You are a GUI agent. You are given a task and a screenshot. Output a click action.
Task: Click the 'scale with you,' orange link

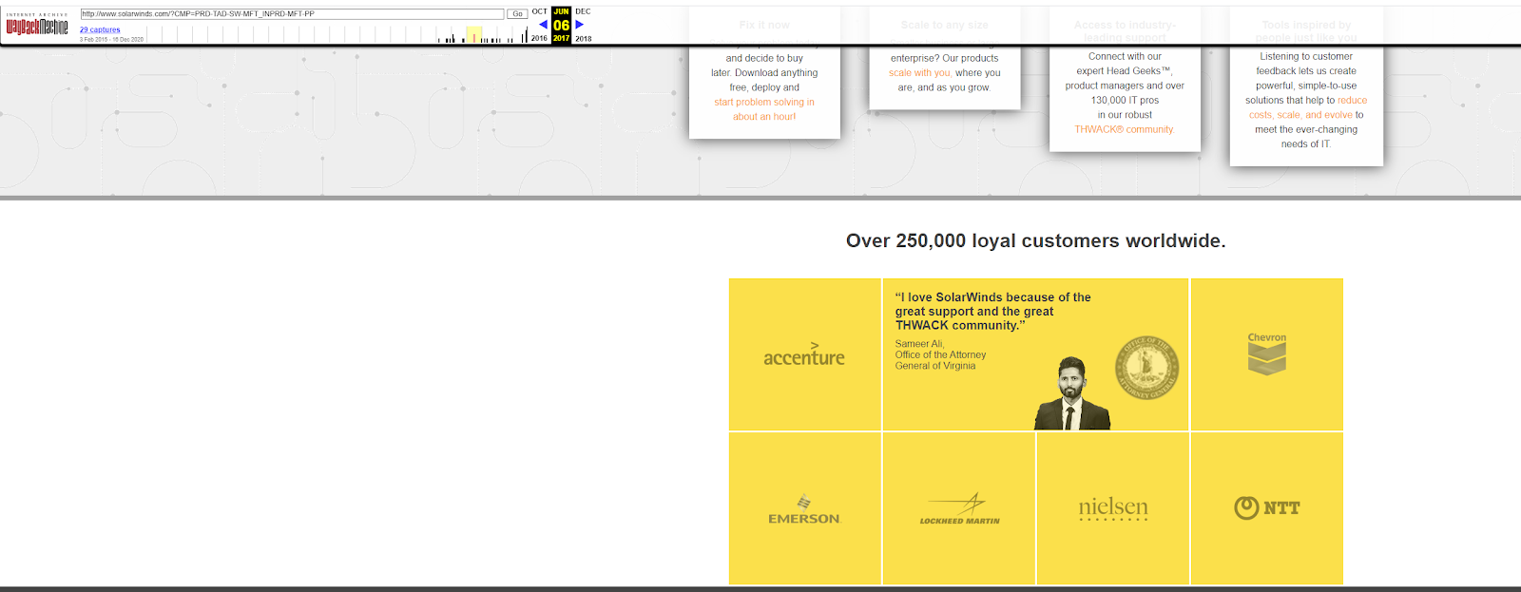919,72
